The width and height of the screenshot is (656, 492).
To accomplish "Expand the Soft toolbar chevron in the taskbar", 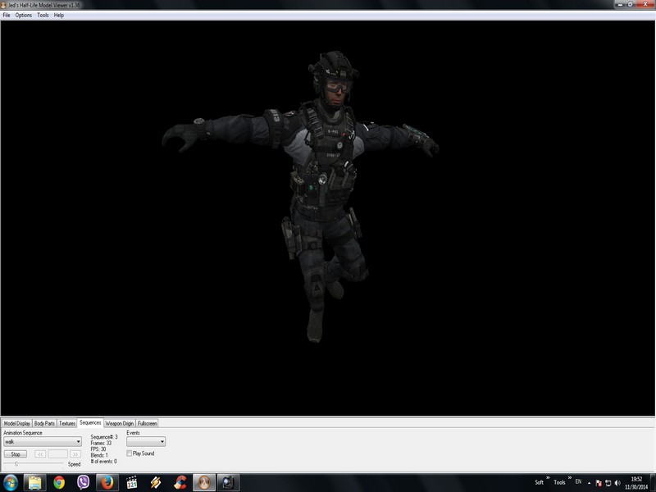I will pos(548,478).
